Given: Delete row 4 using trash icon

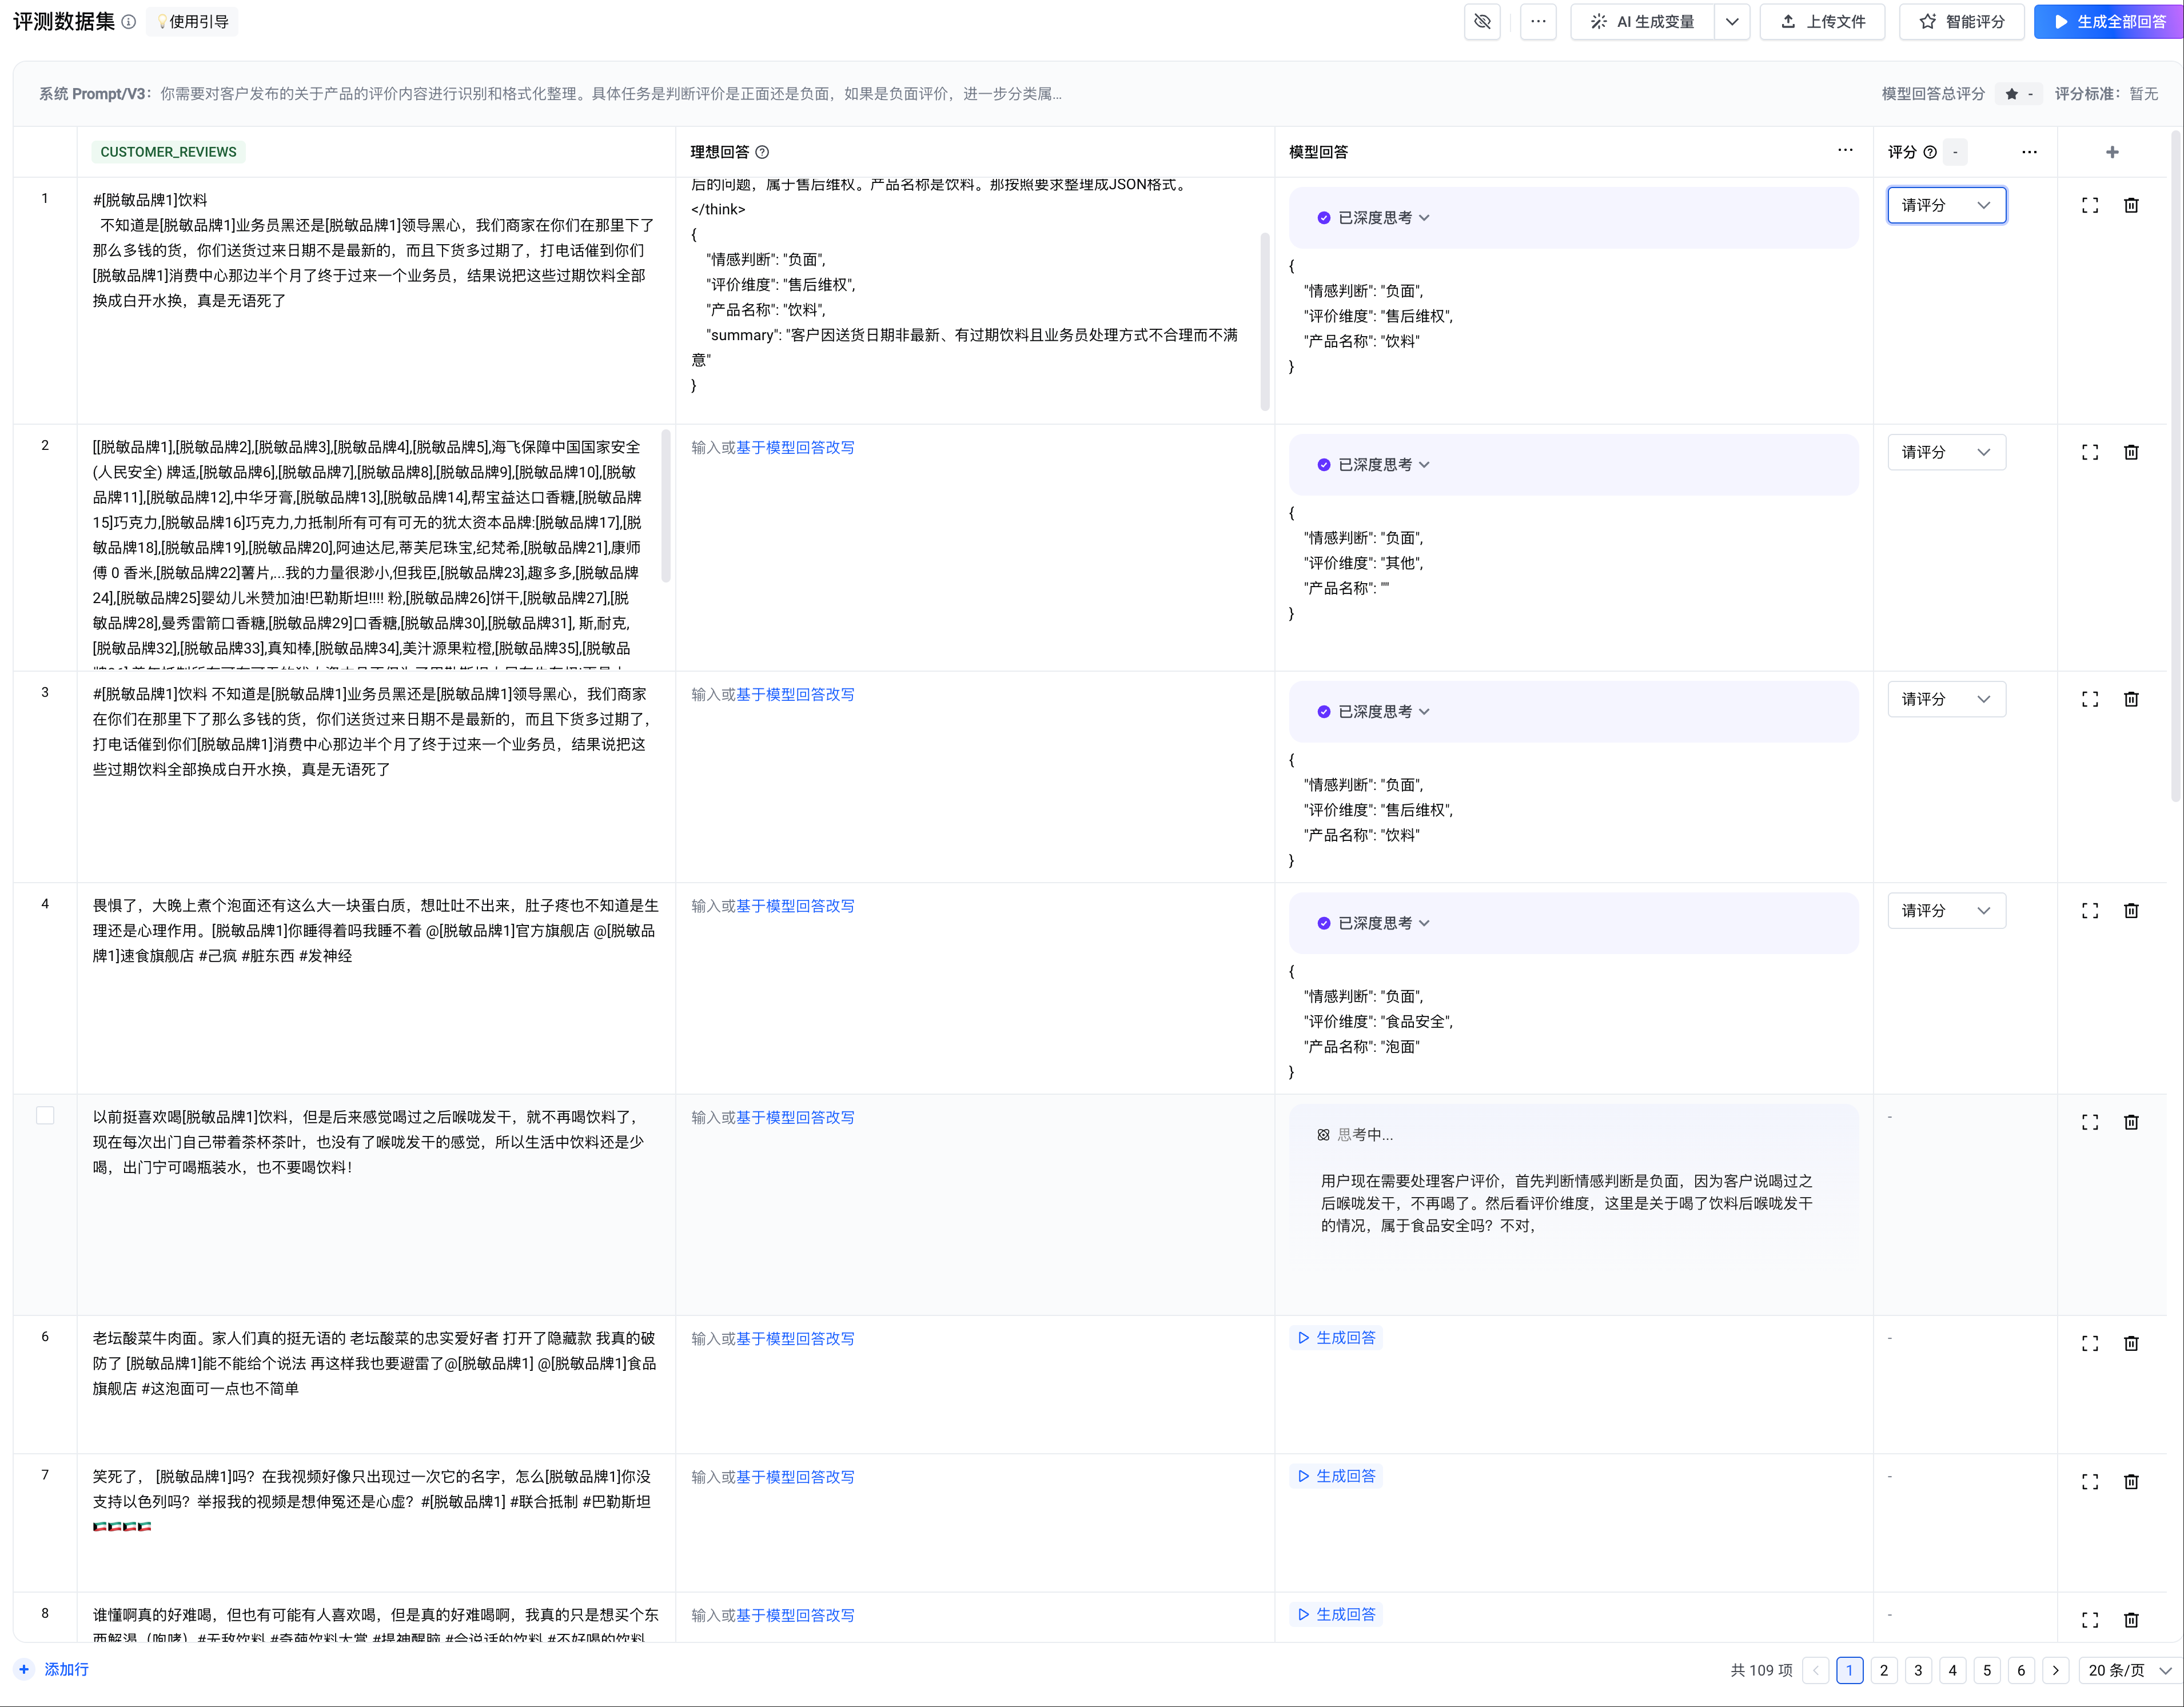Looking at the screenshot, I should pos(2130,910).
